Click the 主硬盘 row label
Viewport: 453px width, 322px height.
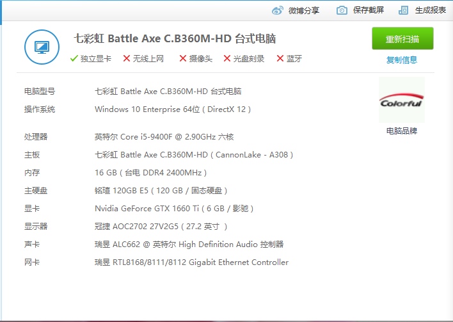pos(36,191)
